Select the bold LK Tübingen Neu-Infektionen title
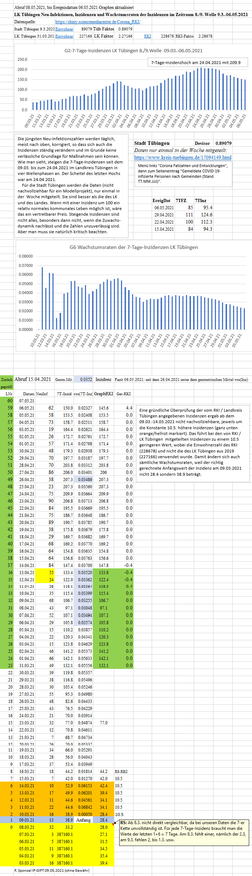Image resolution: width=252 pixels, height=876 pixels. tap(131, 15)
